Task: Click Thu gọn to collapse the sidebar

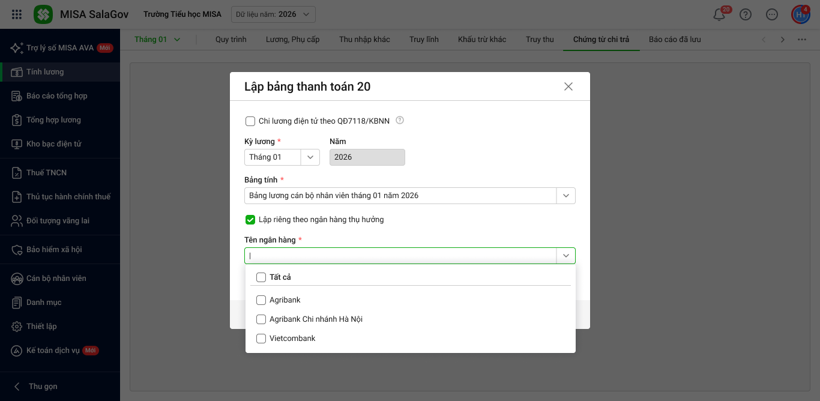Action: tap(43, 387)
